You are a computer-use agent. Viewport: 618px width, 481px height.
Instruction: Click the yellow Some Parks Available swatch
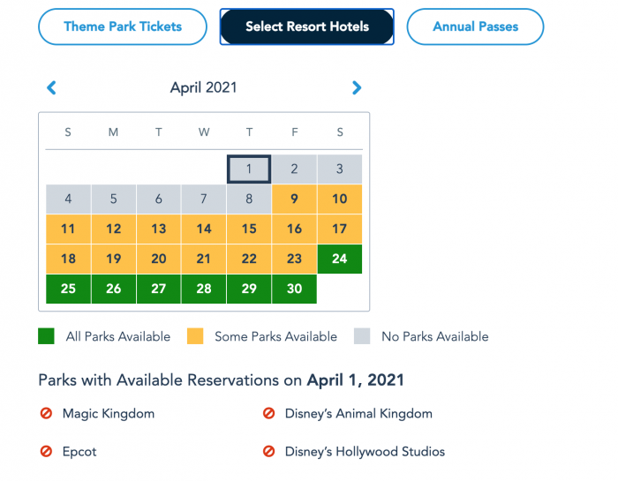pos(195,336)
